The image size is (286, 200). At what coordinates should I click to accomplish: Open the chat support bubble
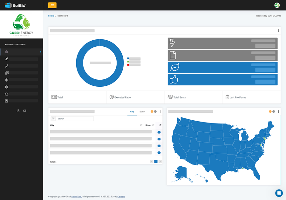pyautogui.click(x=279, y=193)
